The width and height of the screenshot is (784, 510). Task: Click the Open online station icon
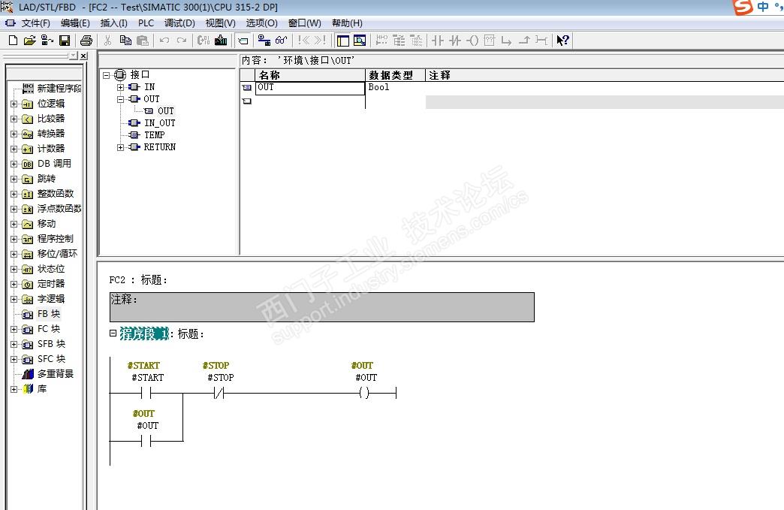pos(47,41)
